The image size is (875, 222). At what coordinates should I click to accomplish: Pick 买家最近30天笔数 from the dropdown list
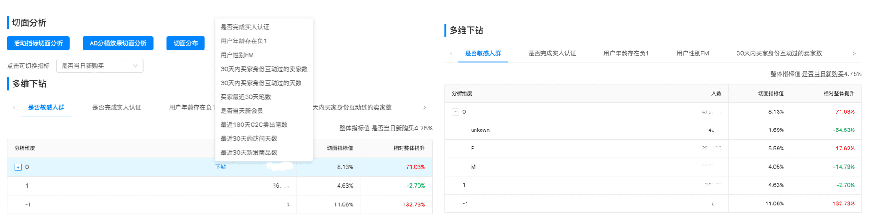[246, 97]
